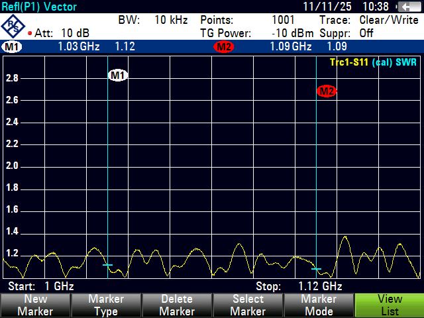424x318 pixels.
Task: Click the Stop 1.12 GHz frequency field
Action: pyautogui.click(x=299, y=286)
